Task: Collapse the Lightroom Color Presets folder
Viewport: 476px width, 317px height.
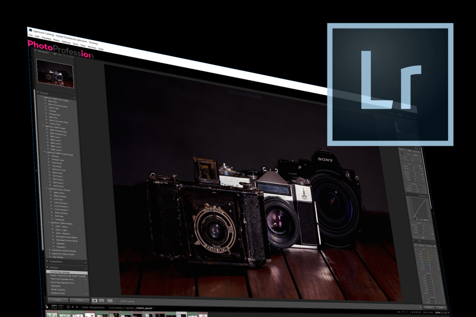Action: (x=47, y=188)
